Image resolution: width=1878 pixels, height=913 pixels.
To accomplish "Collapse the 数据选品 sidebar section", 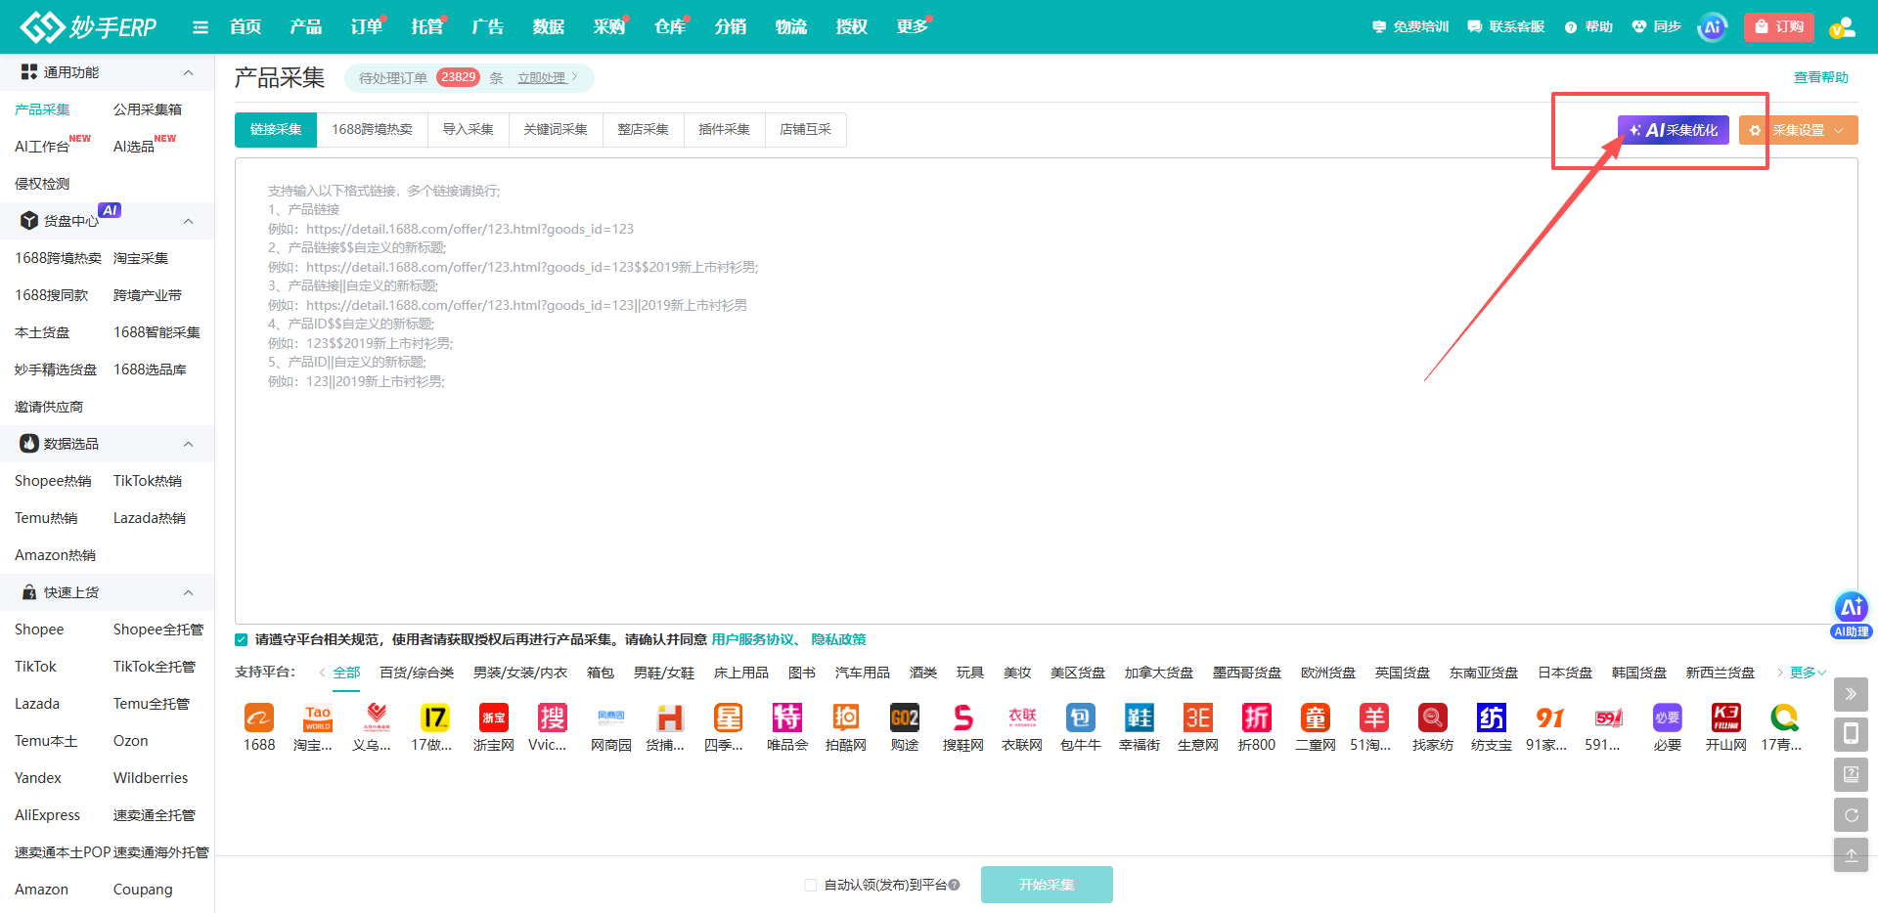I will (189, 444).
